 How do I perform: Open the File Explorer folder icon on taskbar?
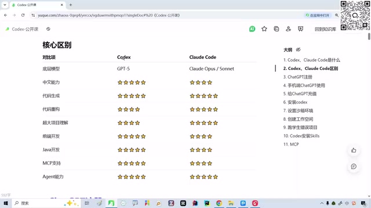coord(231,203)
